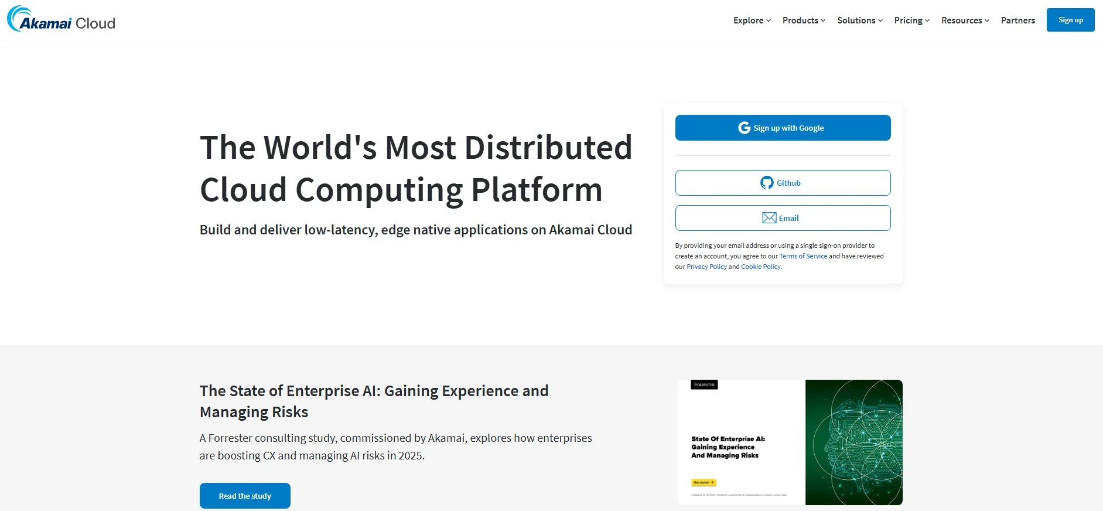Open the Products menu

coord(804,21)
